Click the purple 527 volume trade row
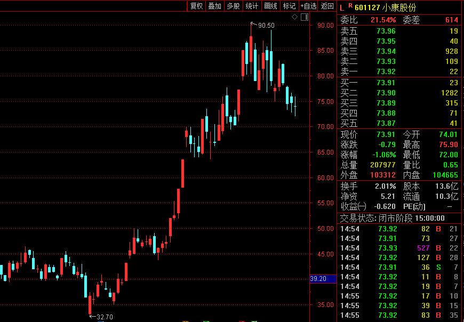The width and height of the screenshot is (464, 322). pos(399,248)
